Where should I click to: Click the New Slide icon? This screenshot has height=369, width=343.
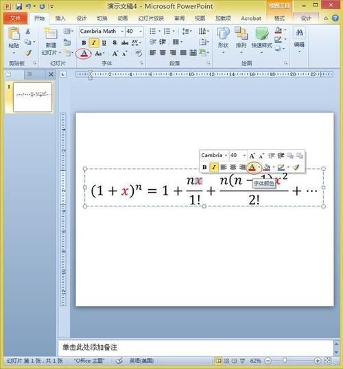[51, 34]
